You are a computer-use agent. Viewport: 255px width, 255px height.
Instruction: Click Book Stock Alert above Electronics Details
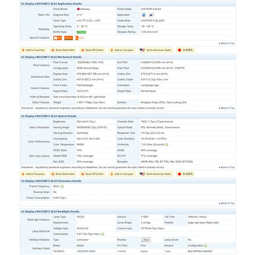[63, 174]
